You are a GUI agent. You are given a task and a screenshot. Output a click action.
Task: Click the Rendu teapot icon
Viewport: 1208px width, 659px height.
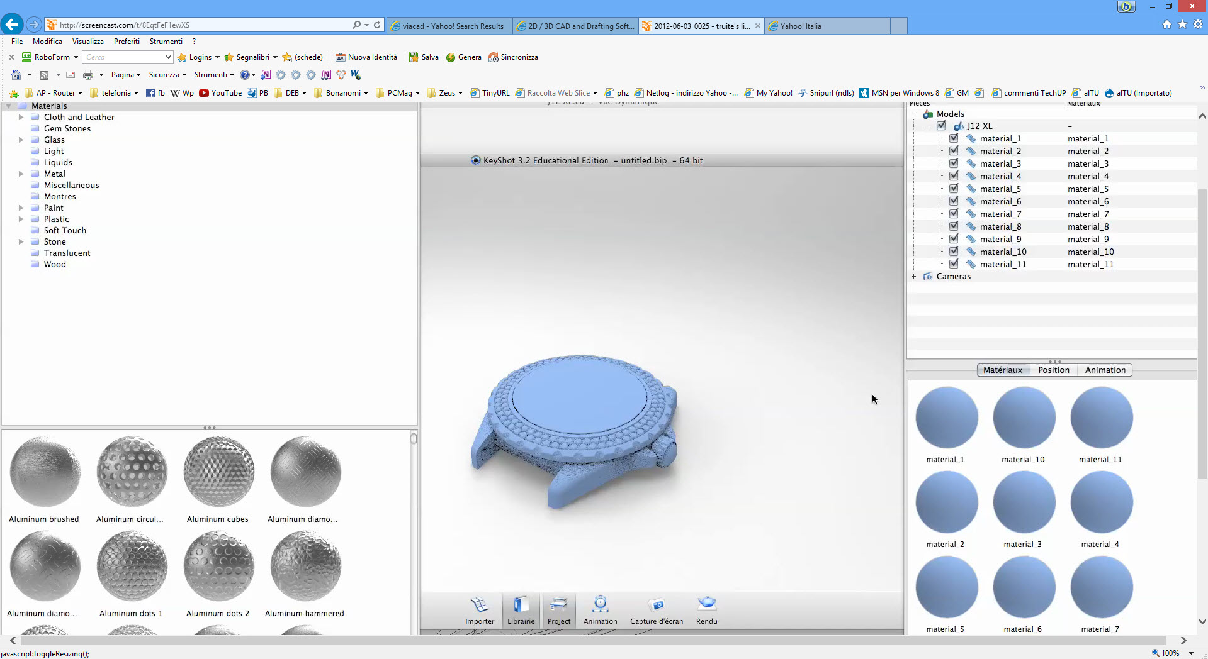(x=707, y=604)
